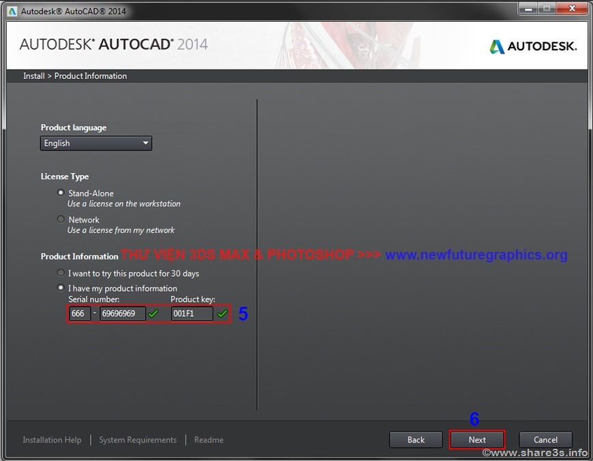The height and width of the screenshot is (461, 593).
Task: Click the 'Product language' heading
Action: tap(74, 128)
